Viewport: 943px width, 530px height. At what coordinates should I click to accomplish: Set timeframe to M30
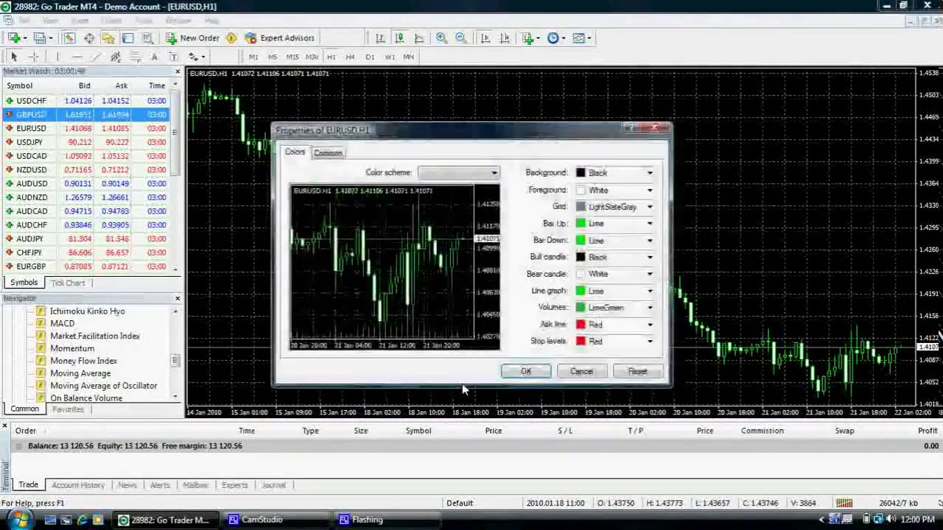[x=312, y=57]
